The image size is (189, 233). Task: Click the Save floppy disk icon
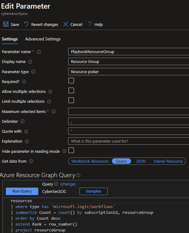[6, 24]
